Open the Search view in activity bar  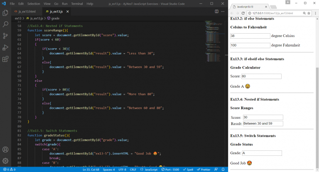[x=5, y=25]
